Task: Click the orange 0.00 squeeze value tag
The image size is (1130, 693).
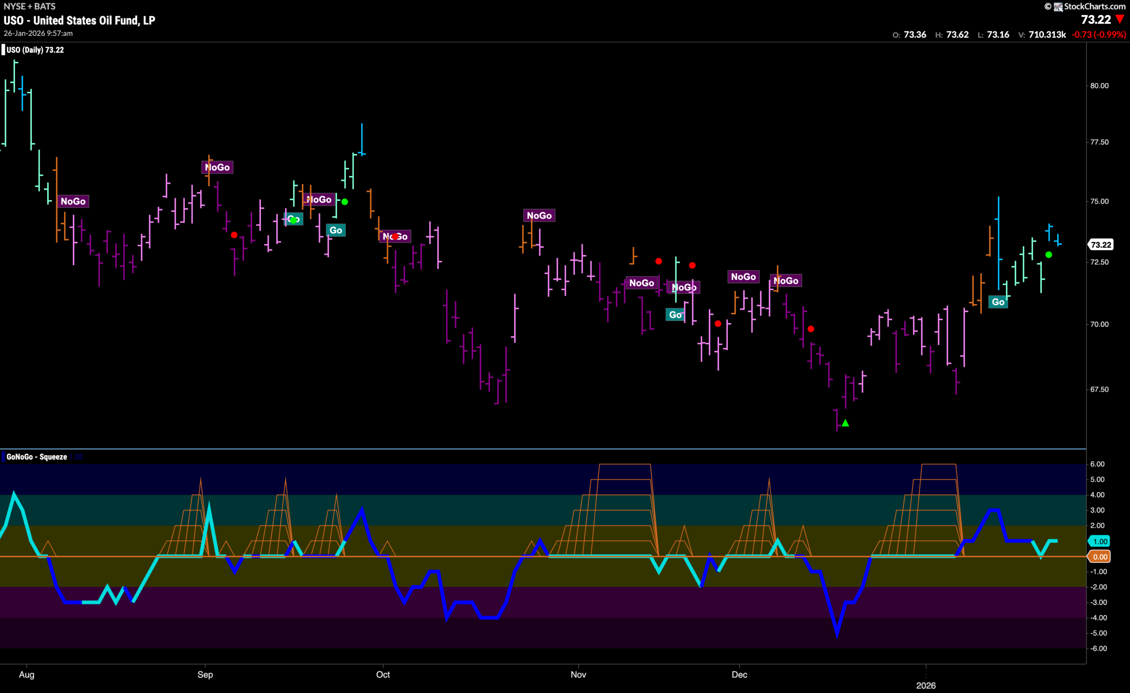Action: (1100, 557)
